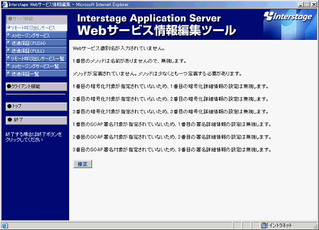The image size is (319, 230).
Task: Click the window resize grip corner
Action: tap(315, 226)
